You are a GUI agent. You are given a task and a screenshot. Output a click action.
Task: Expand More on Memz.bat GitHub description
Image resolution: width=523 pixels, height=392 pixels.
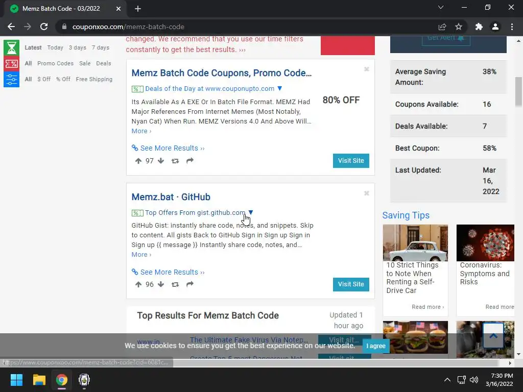point(141,255)
